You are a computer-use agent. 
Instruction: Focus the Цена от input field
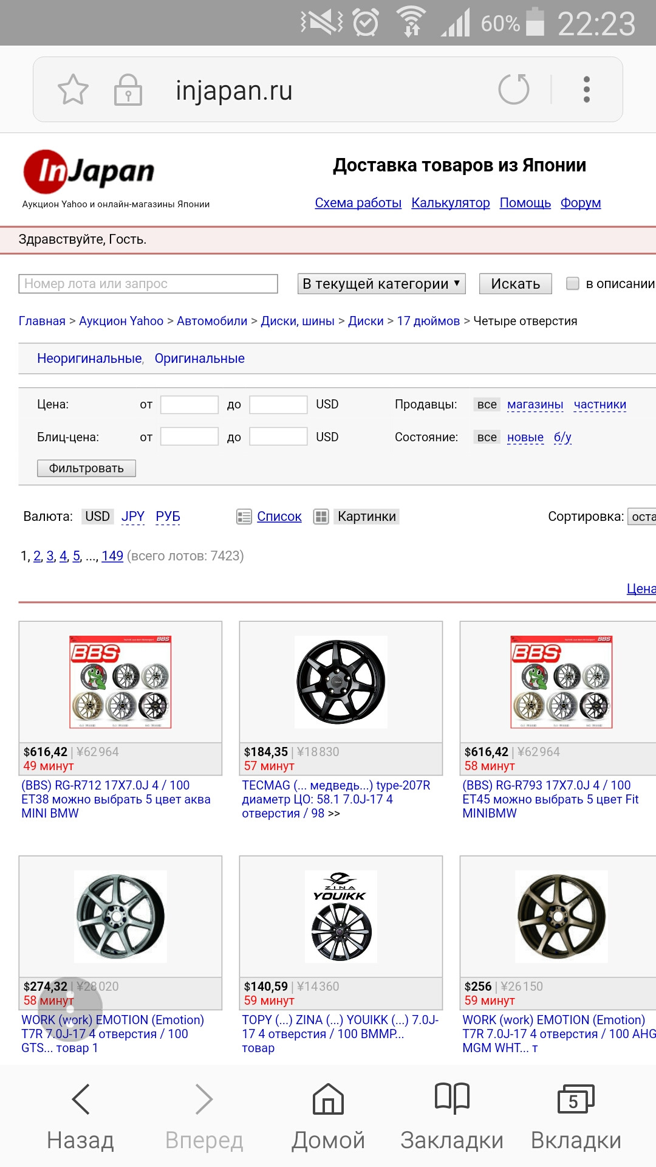click(190, 405)
